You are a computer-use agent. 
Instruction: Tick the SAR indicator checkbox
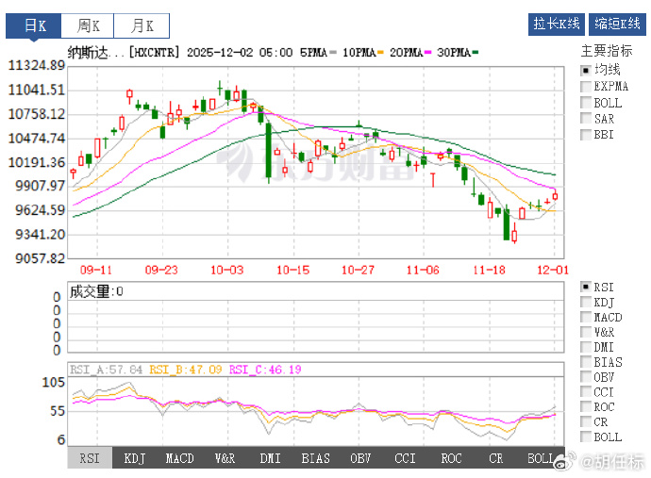coord(586,119)
